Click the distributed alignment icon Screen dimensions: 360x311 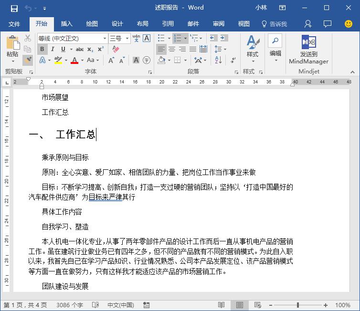pyautogui.click(x=203, y=49)
